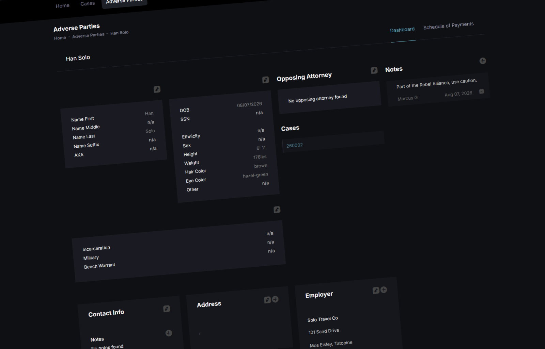Select the weight value 176lbs

tap(260, 157)
